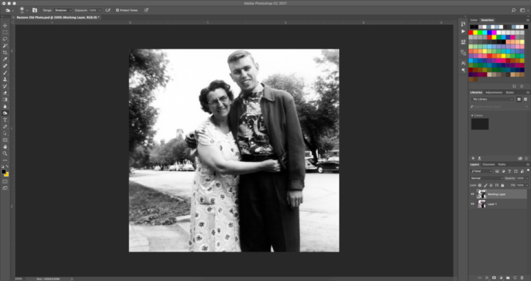Viewport: 531px width, 281px height.
Task: Switch to the Adjustments tab
Action: 494,92
